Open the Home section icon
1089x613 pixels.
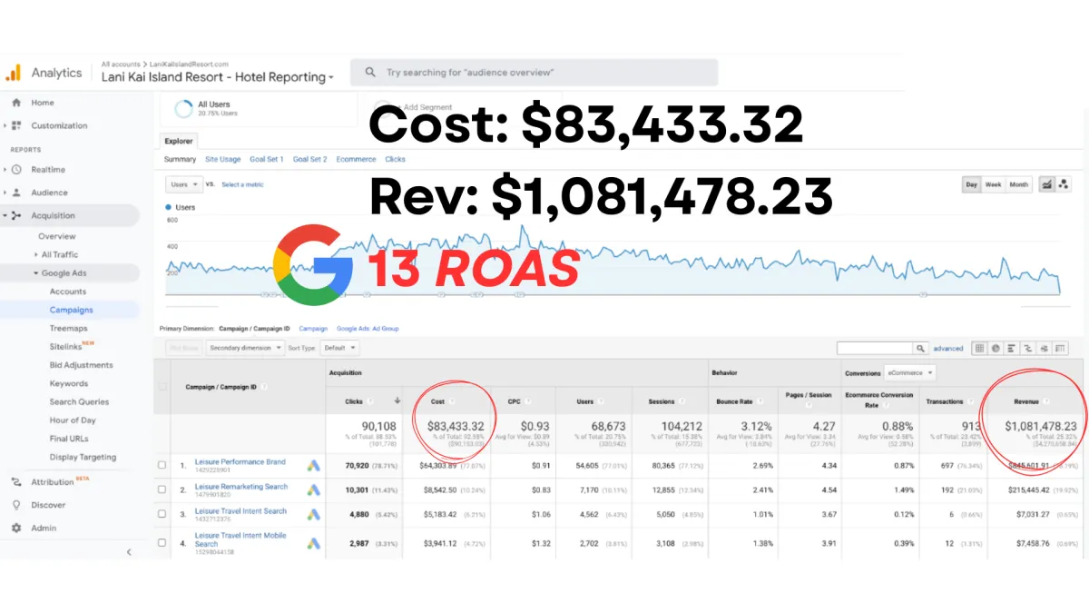pyautogui.click(x=16, y=103)
